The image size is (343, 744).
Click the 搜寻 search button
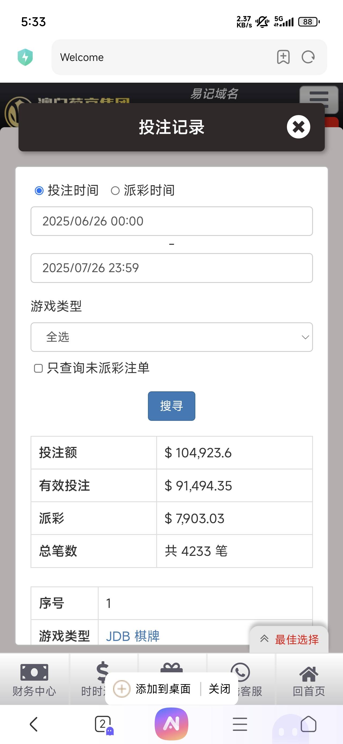172,406
